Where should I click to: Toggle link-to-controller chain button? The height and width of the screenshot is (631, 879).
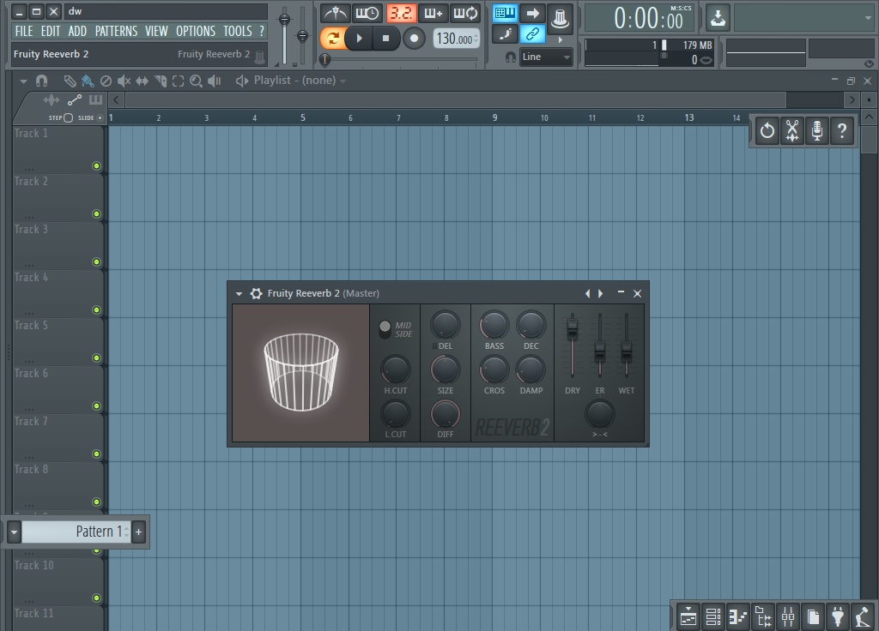[532, 34]
